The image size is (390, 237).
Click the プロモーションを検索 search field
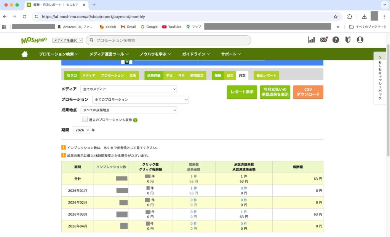click(171, 40)
